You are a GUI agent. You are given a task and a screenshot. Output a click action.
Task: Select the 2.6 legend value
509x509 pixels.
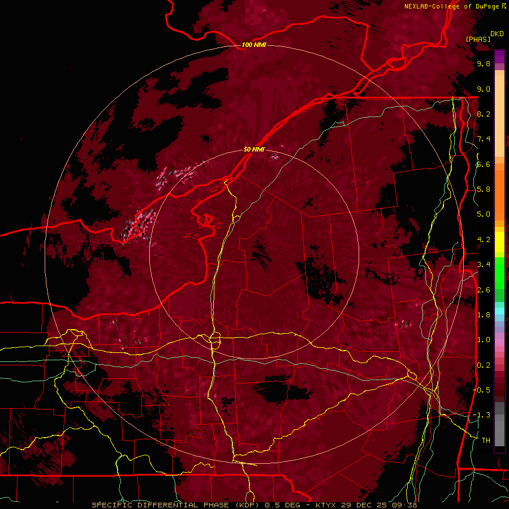point(484,290)
